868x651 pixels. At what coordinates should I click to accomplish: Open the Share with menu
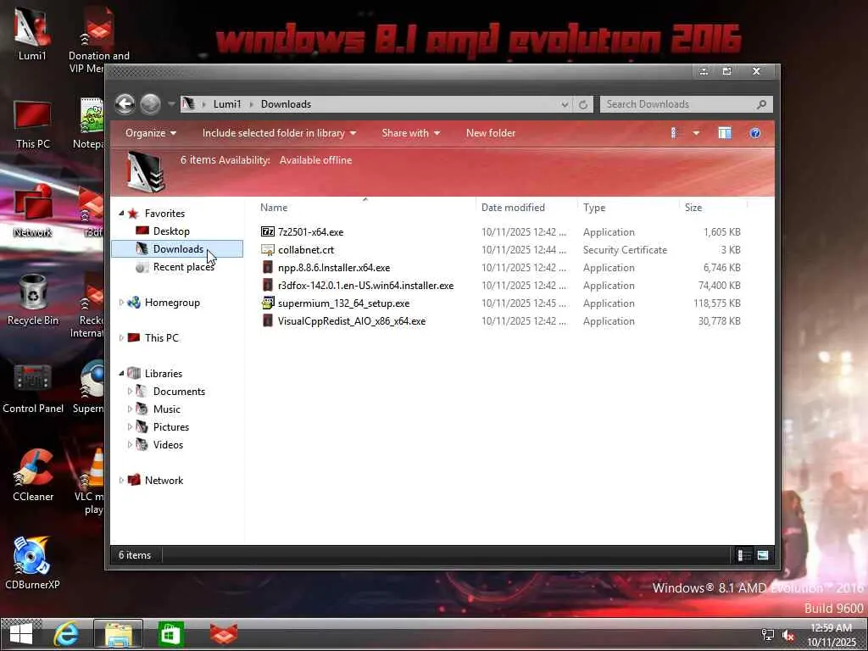pos(411,133)
